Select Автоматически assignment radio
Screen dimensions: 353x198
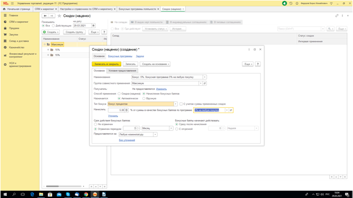coord(119,98)
